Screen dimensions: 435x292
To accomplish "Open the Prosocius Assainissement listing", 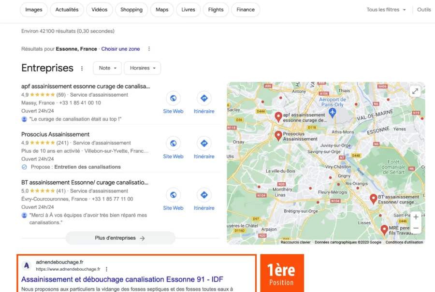I will 56,134.
